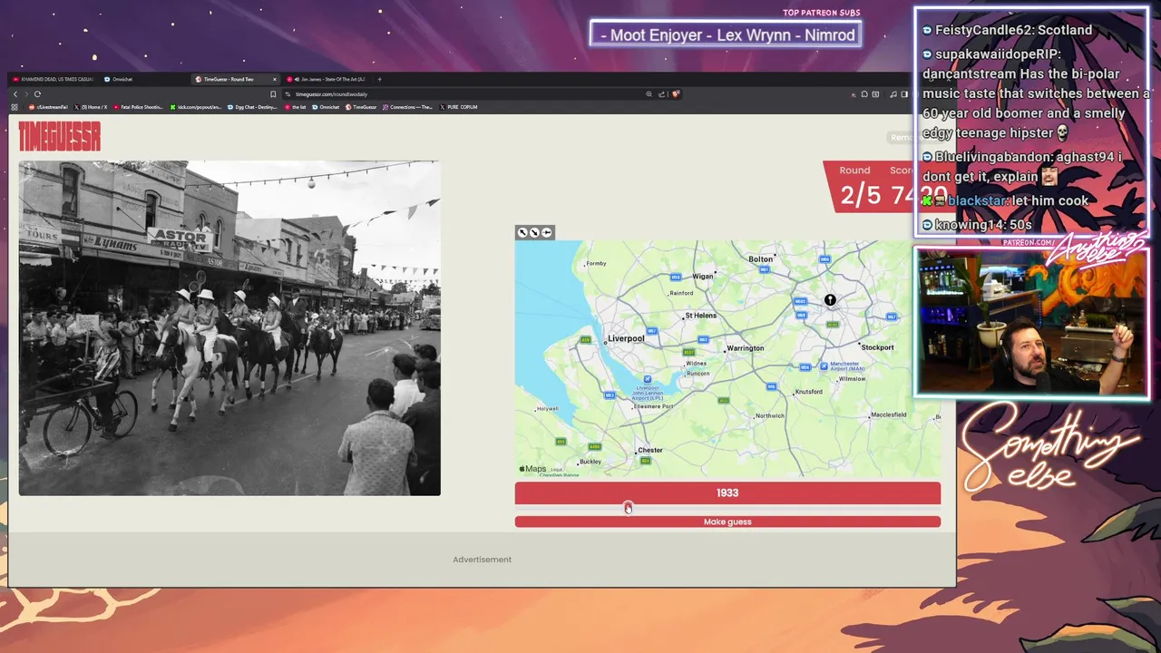Screen dimensions: 1161x653
Task: Open r/LivestreamFail bookmark
Action: coord(50,107)
